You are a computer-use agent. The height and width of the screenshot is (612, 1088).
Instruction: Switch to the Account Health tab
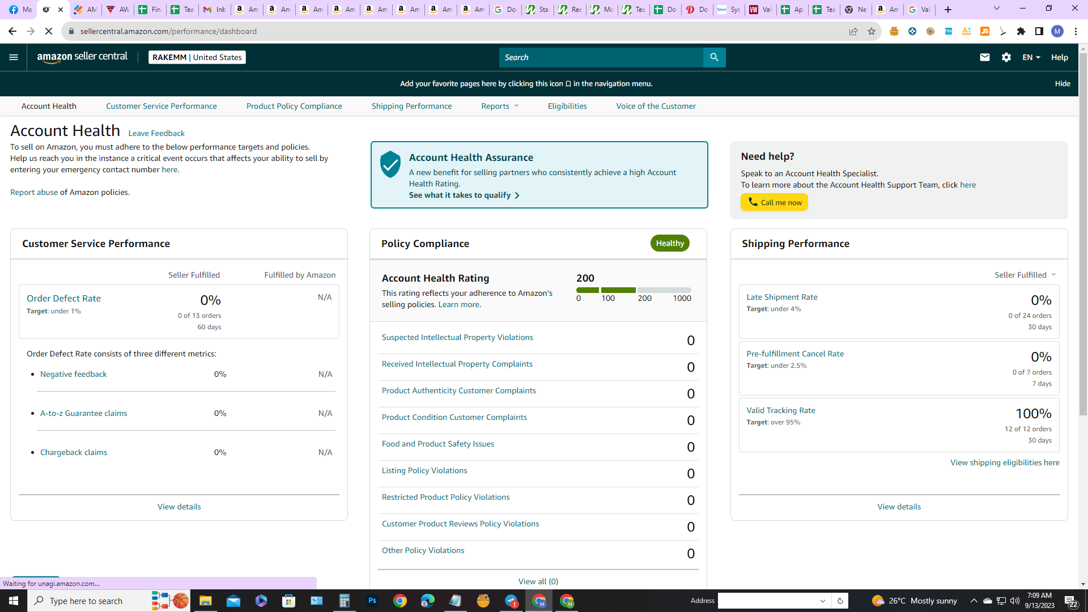click(49, 106)
